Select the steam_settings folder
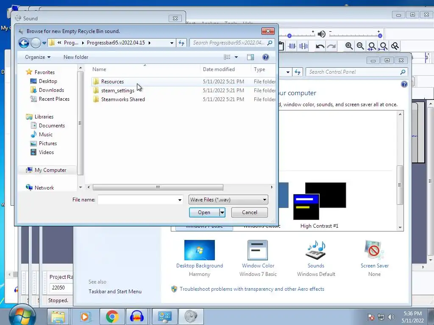The image size is (434, 325). (x=118, y=91)
